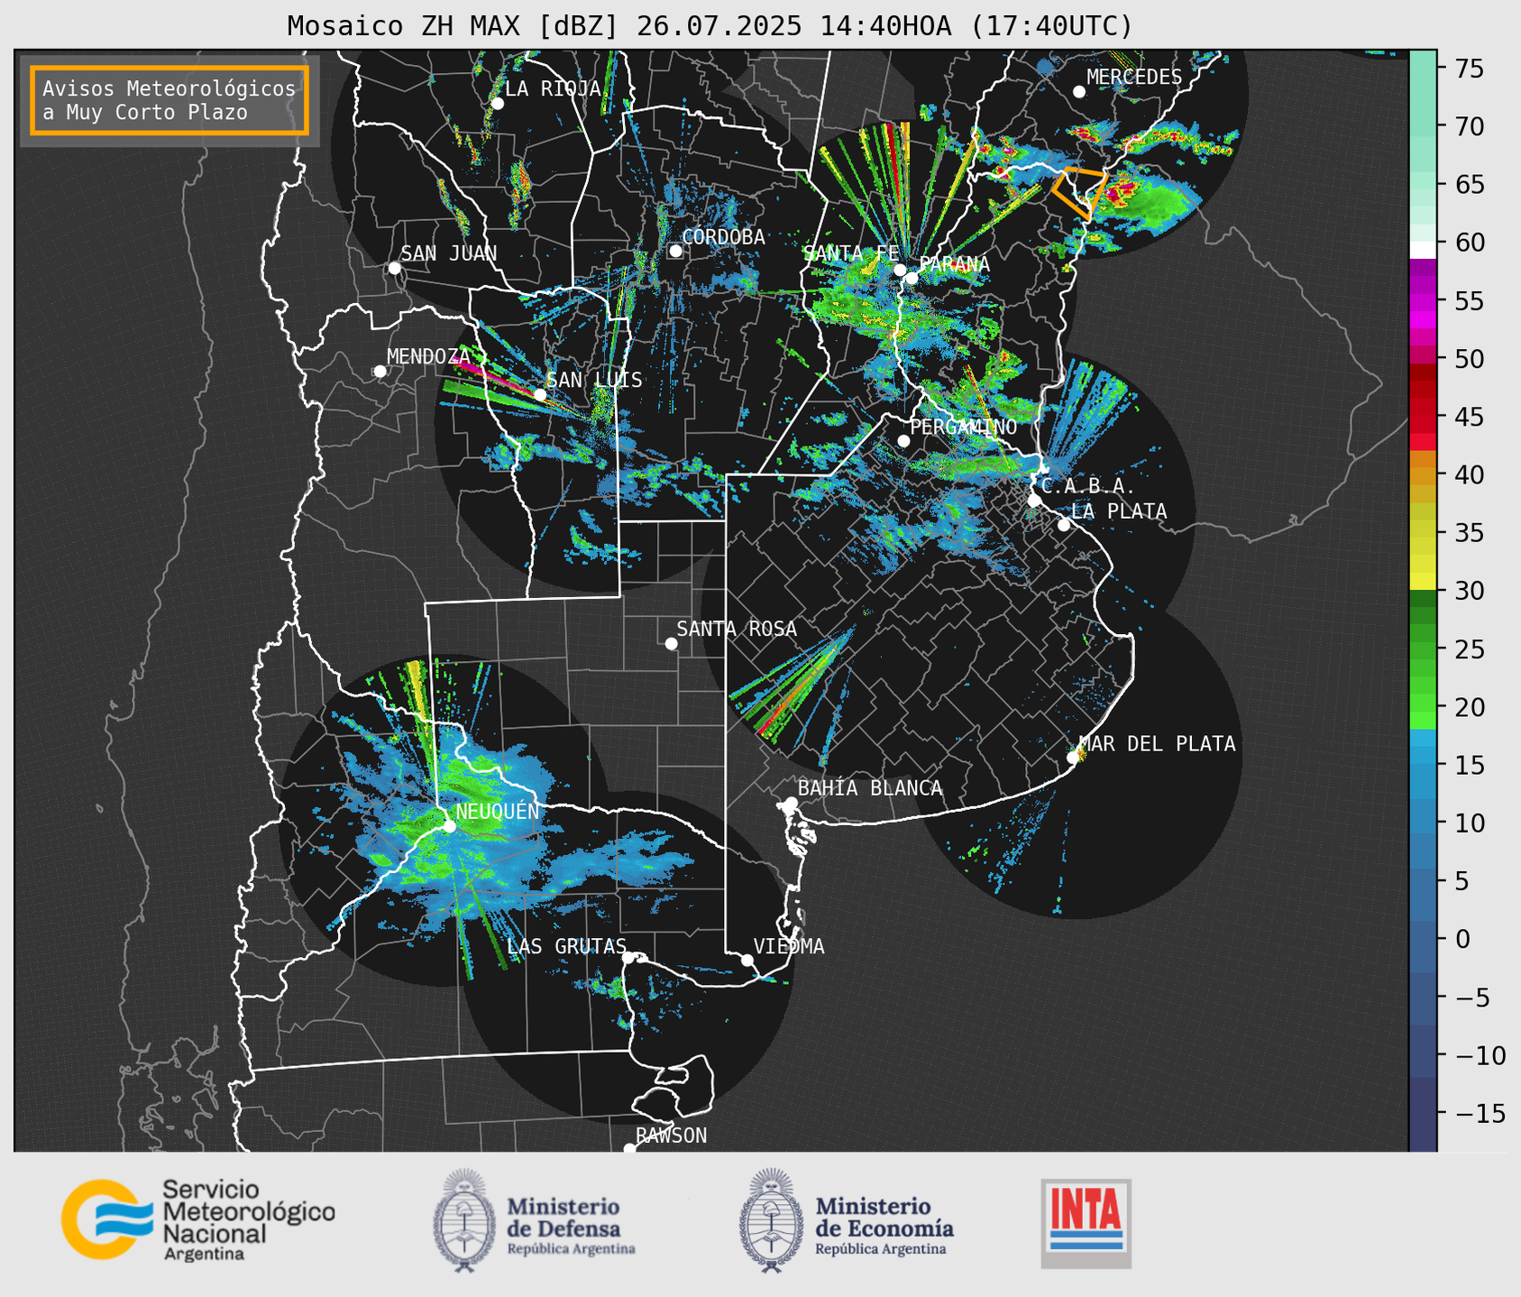Click the magenta 55 dBZ color band

(1423, 300)
